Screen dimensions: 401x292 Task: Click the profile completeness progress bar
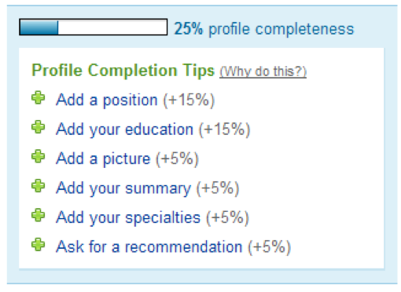(x=94, y=27)
